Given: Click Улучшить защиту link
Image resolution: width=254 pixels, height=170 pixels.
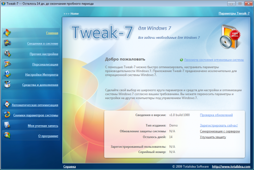Looking at the screenshot, I should coord(213,137).
